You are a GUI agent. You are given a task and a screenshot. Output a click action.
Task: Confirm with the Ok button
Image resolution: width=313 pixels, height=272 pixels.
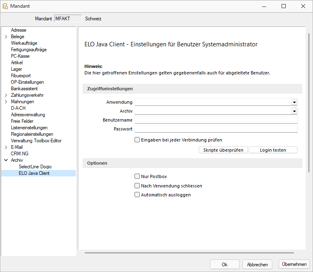(x=225, y=264)
